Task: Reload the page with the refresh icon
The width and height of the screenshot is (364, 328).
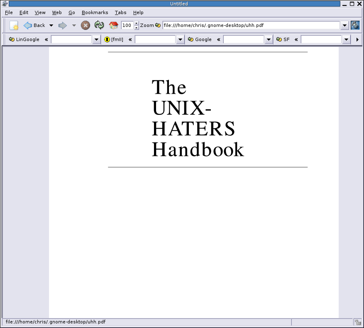Action: (99, 25)
